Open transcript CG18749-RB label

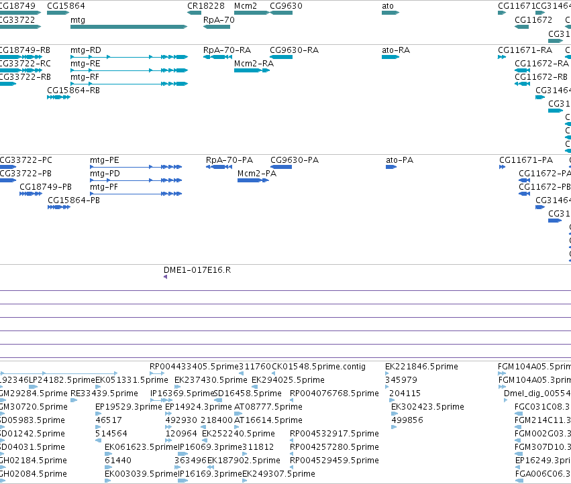(25, 50)
